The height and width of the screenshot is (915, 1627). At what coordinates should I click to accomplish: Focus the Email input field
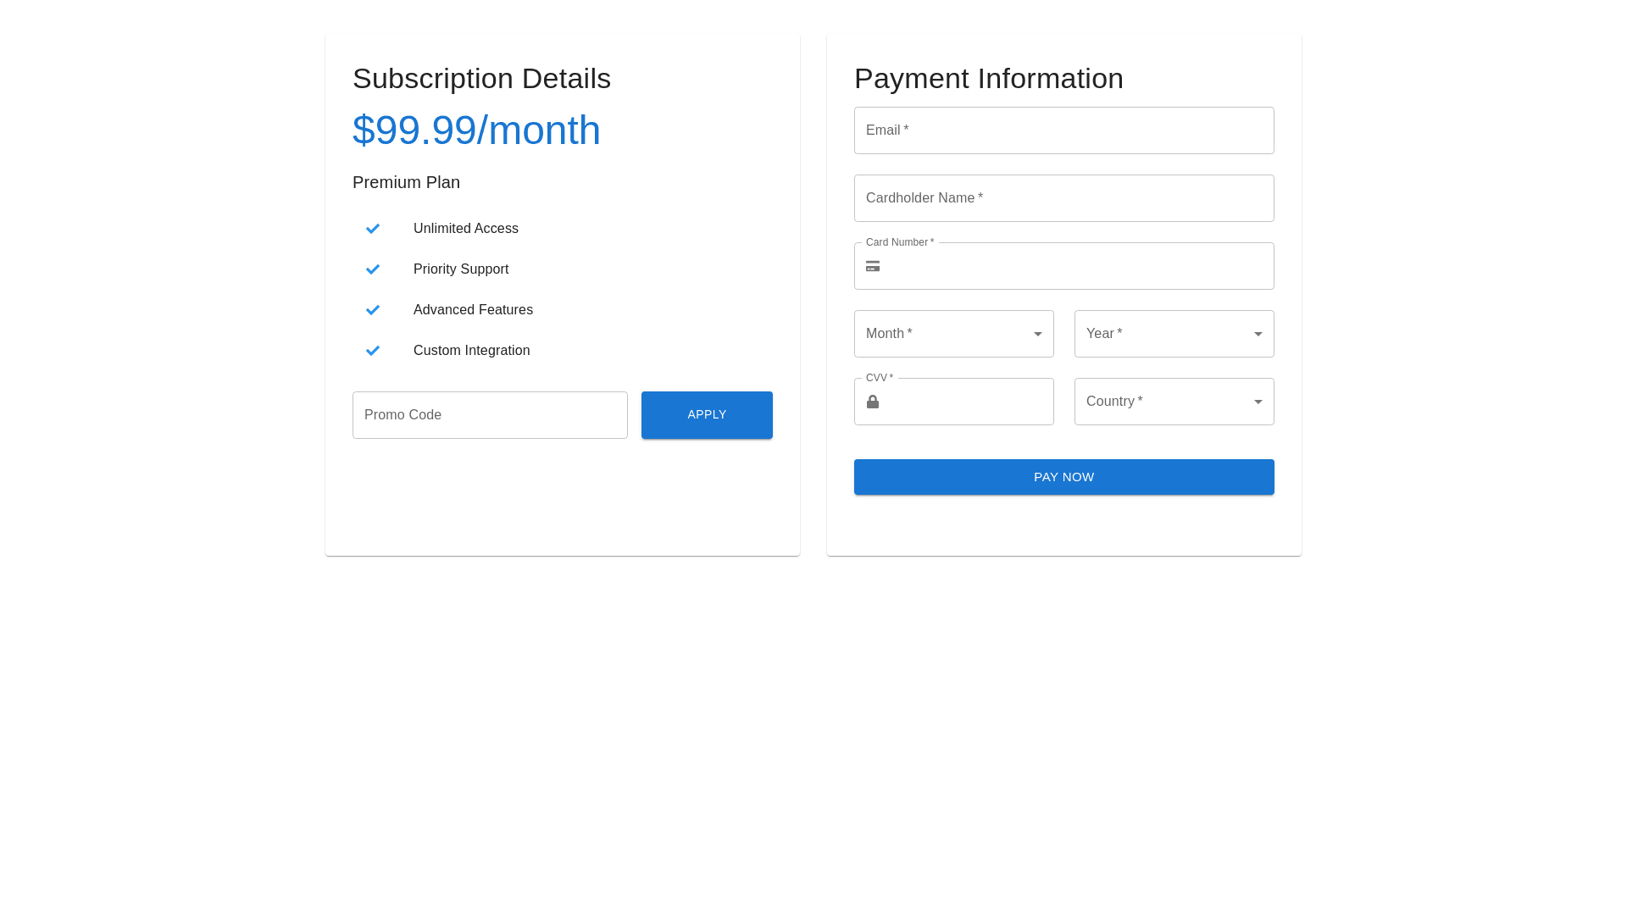pyautogui.click(x=1063, y=130)
